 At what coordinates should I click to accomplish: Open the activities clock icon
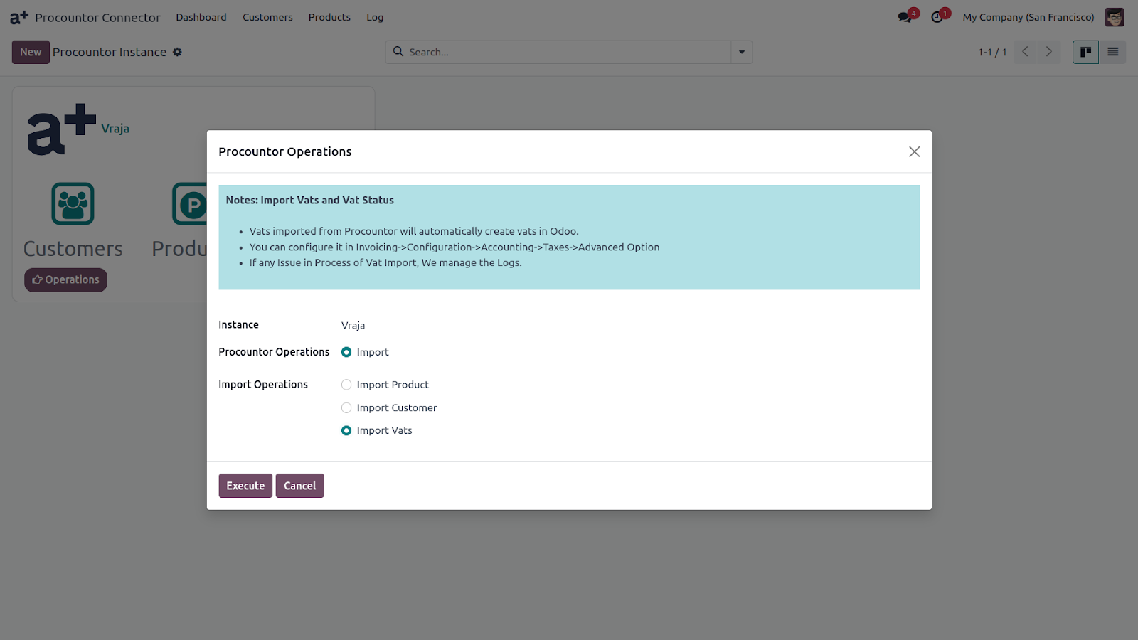(x=937, y=17)
